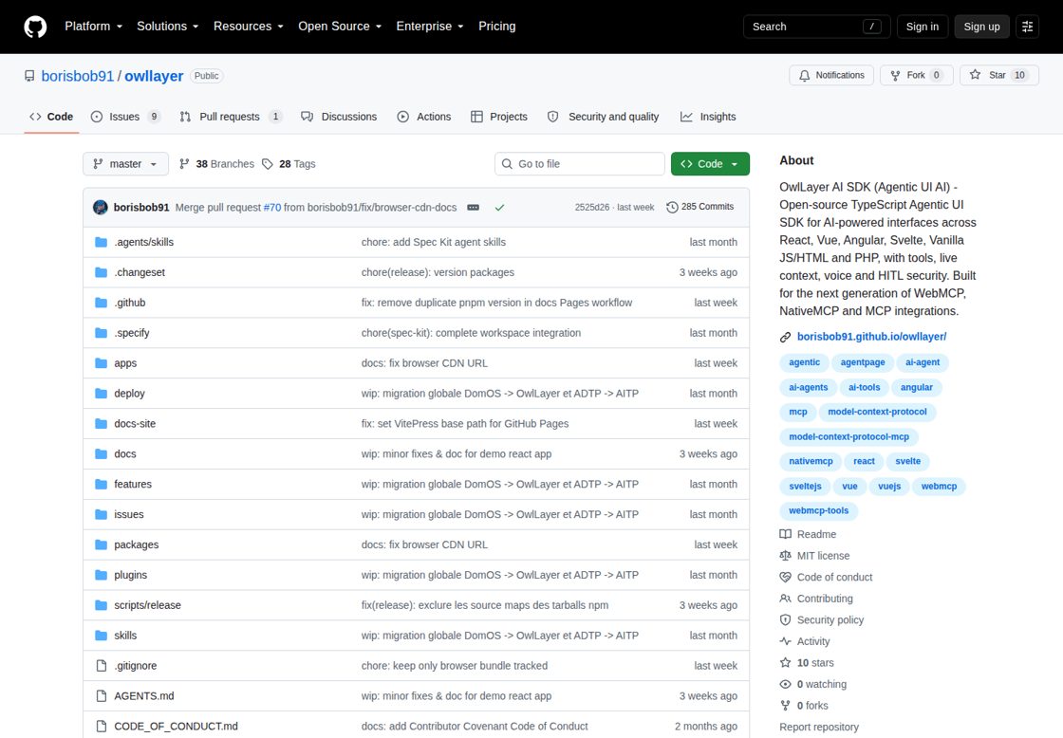Viewport: 1063px width, 738px height.
Task: Focus the header Search field
Action: [x=816, y=27]
